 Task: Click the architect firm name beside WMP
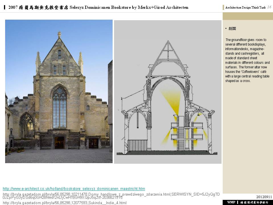pos(254,202)
